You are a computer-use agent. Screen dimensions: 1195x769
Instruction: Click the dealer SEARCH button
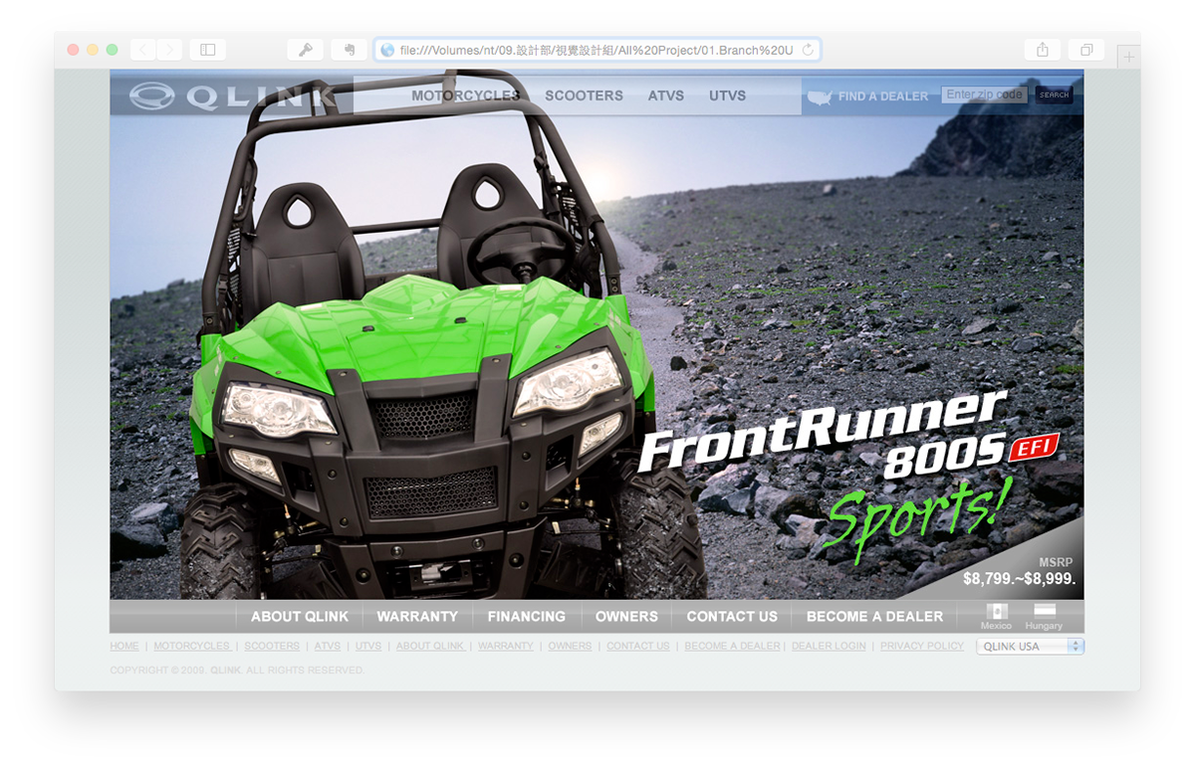pos(1054,96)
